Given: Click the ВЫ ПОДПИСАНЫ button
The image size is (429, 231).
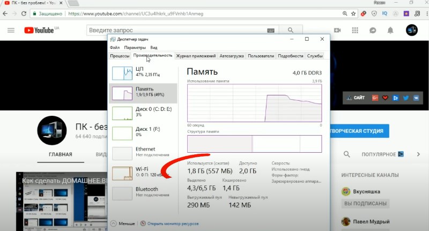Looking at the screenshot, I should (x=365, y=203).
